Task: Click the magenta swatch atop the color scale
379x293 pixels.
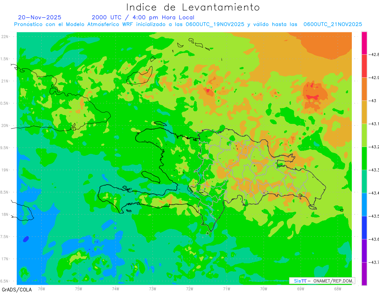Action: point(364,43)
